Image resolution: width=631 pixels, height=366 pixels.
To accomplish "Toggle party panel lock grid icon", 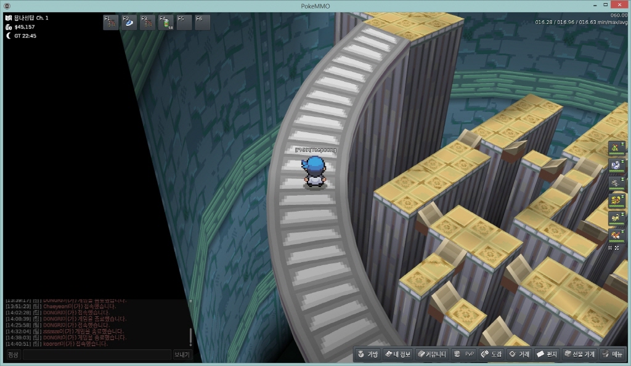I will 611,247.
